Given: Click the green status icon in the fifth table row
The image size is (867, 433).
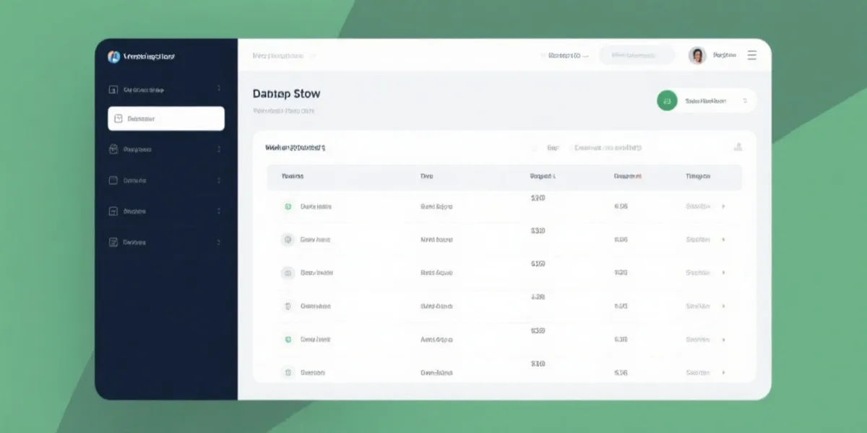Looking at the screenshot, I should [x=288, y=339].
